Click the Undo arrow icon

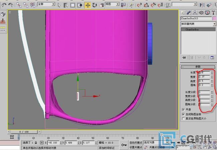(x=4, y=5)
